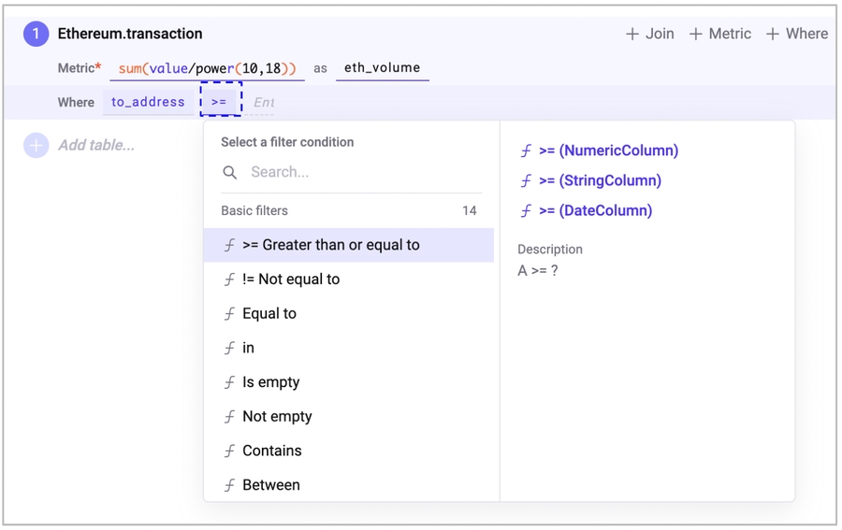842x530 pixels.
Task: Click the function icon next to NumericColumn
Action: coord(526,150)
